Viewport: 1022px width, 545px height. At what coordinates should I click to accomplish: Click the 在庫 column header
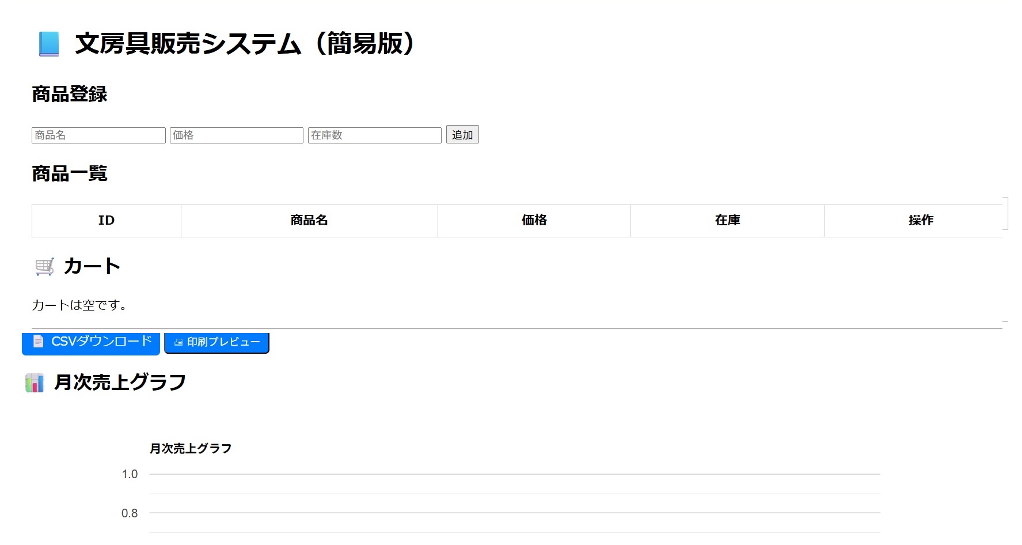(x=727, y=221)
